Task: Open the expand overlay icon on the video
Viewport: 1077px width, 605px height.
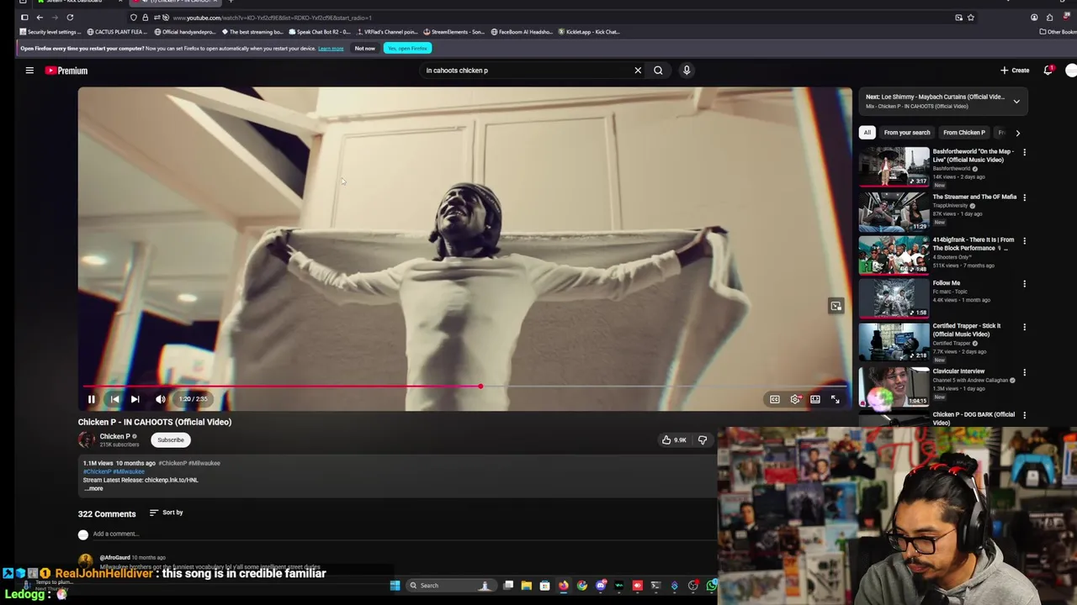Action: coord(836,307)
